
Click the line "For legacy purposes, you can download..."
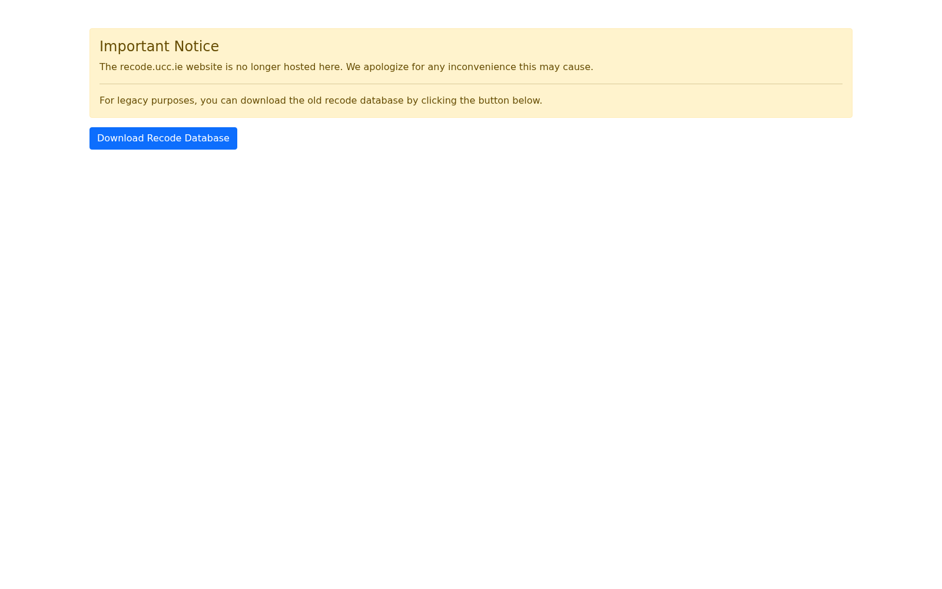coord(321,101)
